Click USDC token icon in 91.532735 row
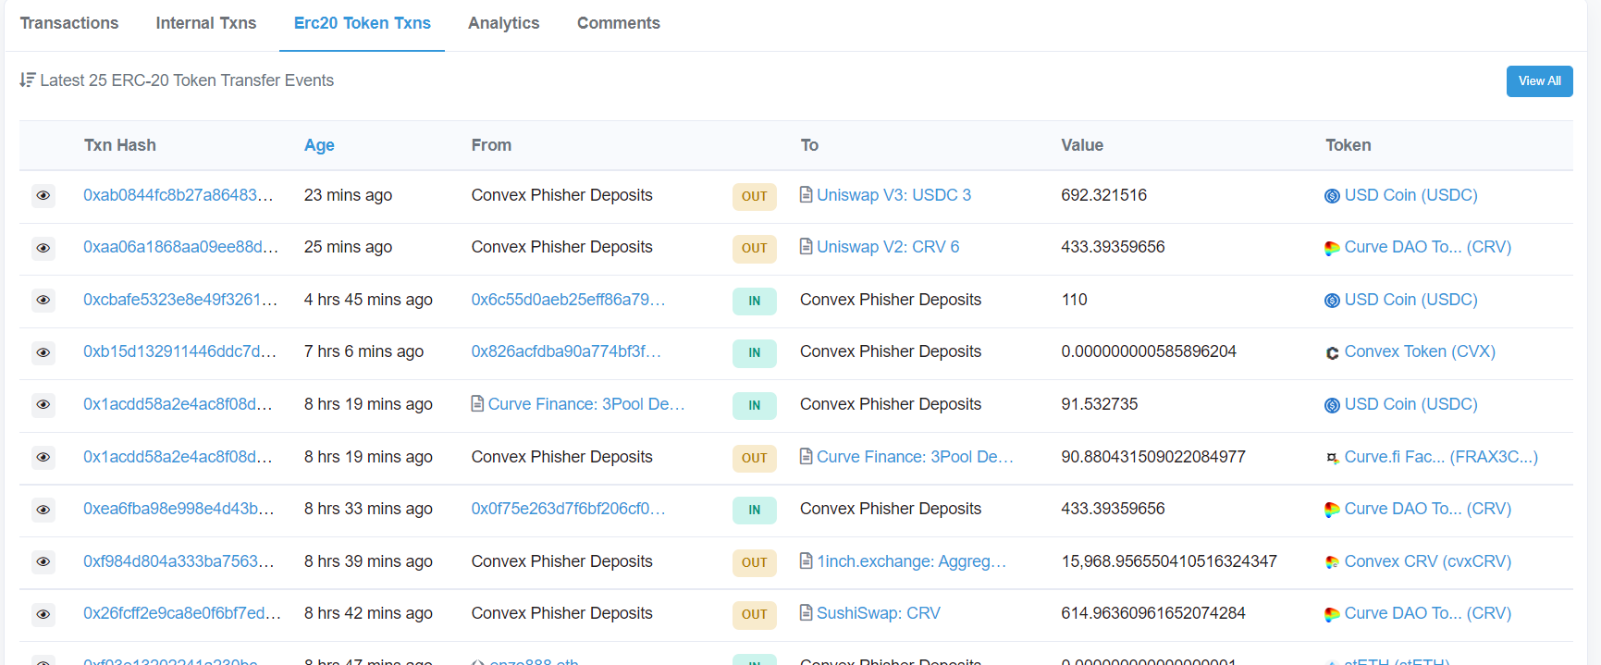 coord(1332,405)
